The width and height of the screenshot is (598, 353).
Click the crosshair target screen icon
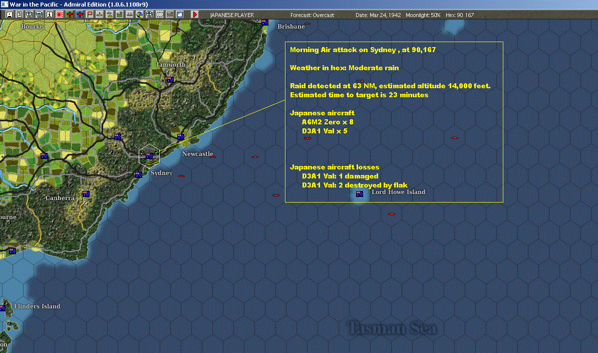[149, 15]
